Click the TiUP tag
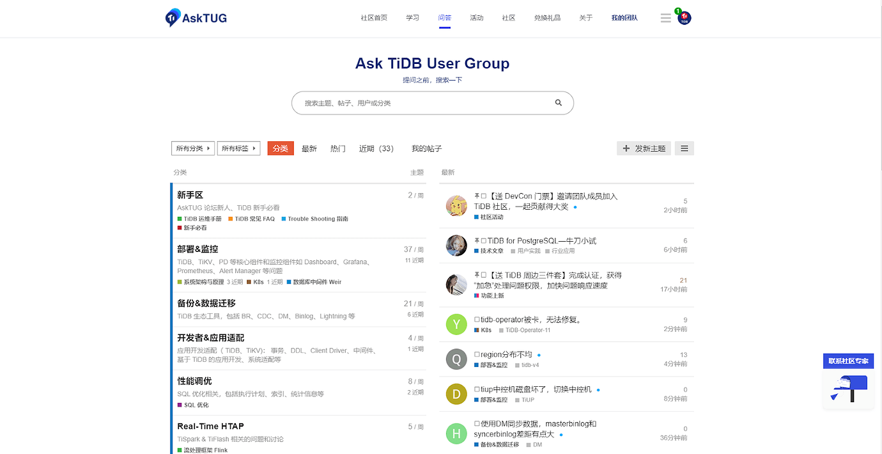Image resolution: width=882 pixels, height=454 pixels. click(525, 400)
